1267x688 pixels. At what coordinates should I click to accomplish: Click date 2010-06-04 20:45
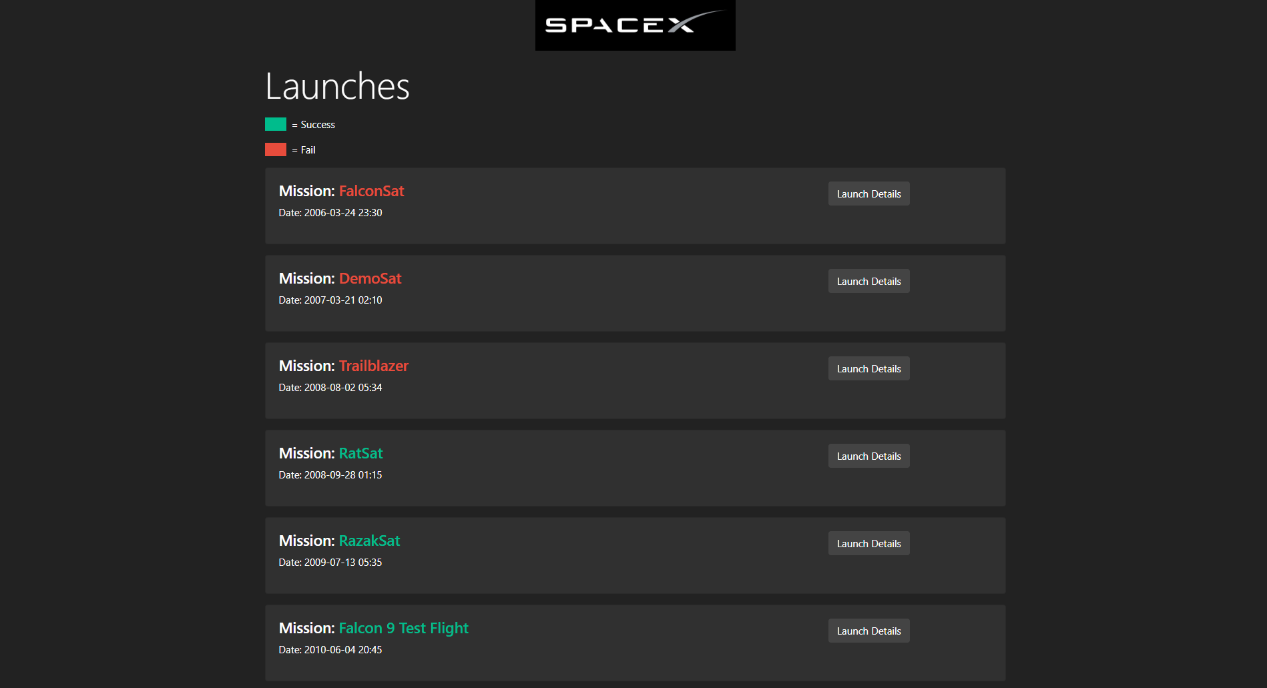[330, 650]
